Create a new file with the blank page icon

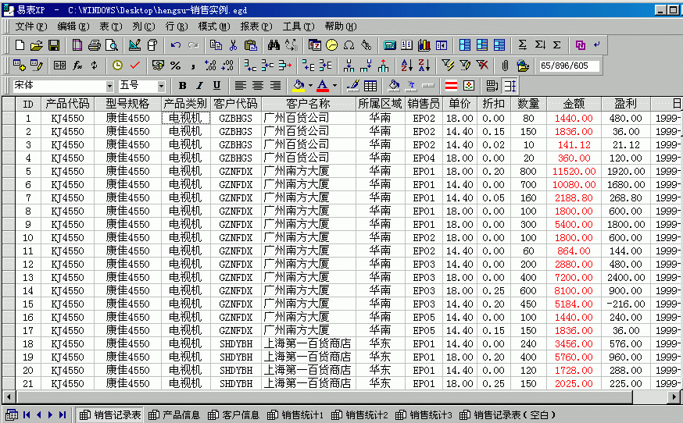(20, 44)
